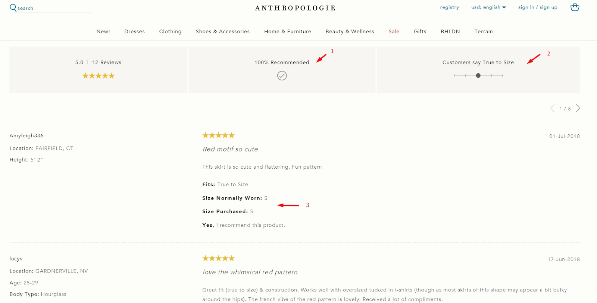Go to previous reviews page
Screen dimensions: 597x303
click(x=552, y=108)
